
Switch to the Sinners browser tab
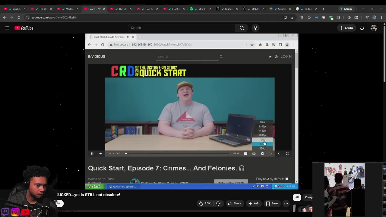point(280,9)
